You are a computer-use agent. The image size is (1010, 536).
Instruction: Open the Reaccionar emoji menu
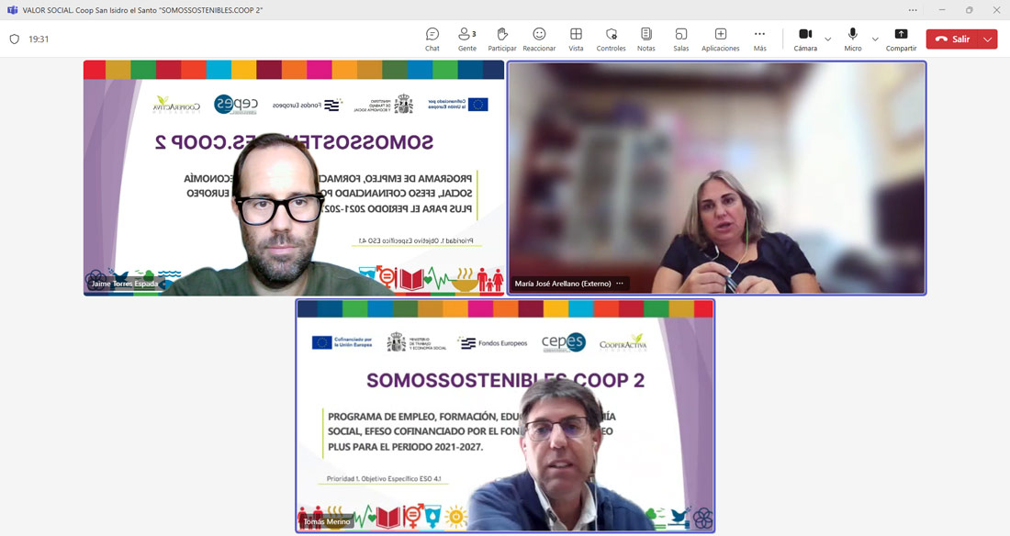[539, 39]
